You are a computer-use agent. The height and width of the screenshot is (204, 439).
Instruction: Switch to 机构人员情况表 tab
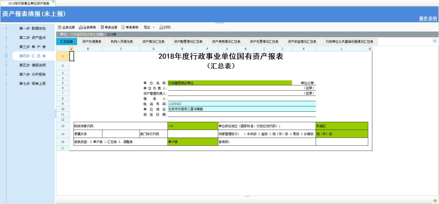(122, 42)
